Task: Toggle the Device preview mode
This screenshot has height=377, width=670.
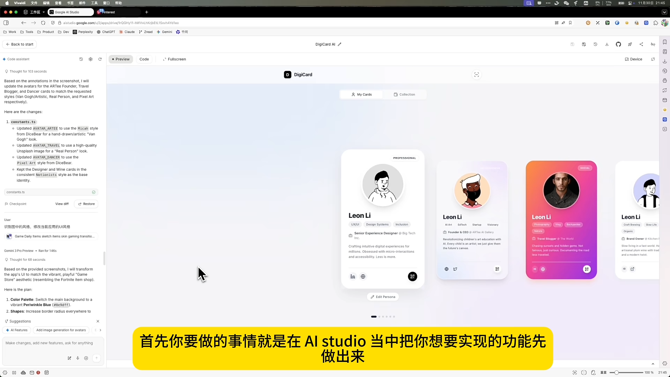Action: point(633,59)
